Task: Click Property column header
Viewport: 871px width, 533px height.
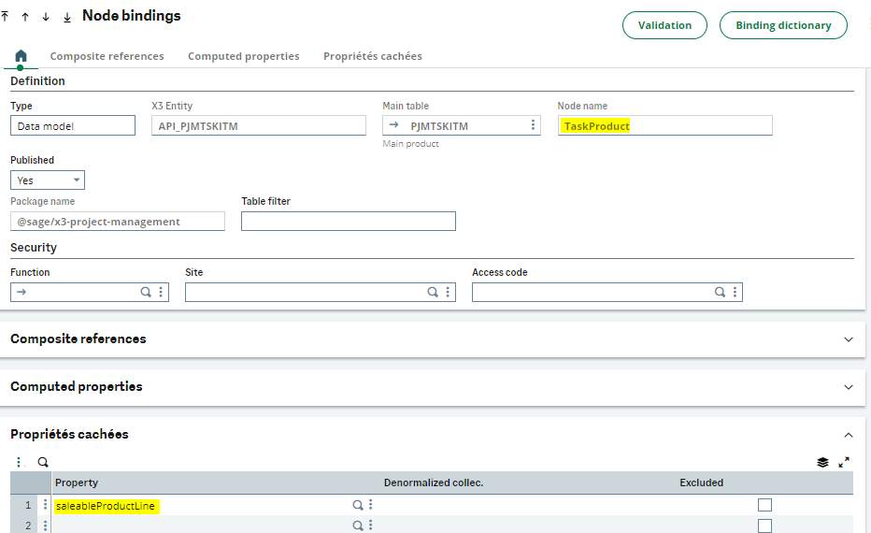Action: click(x=77, y=483)
